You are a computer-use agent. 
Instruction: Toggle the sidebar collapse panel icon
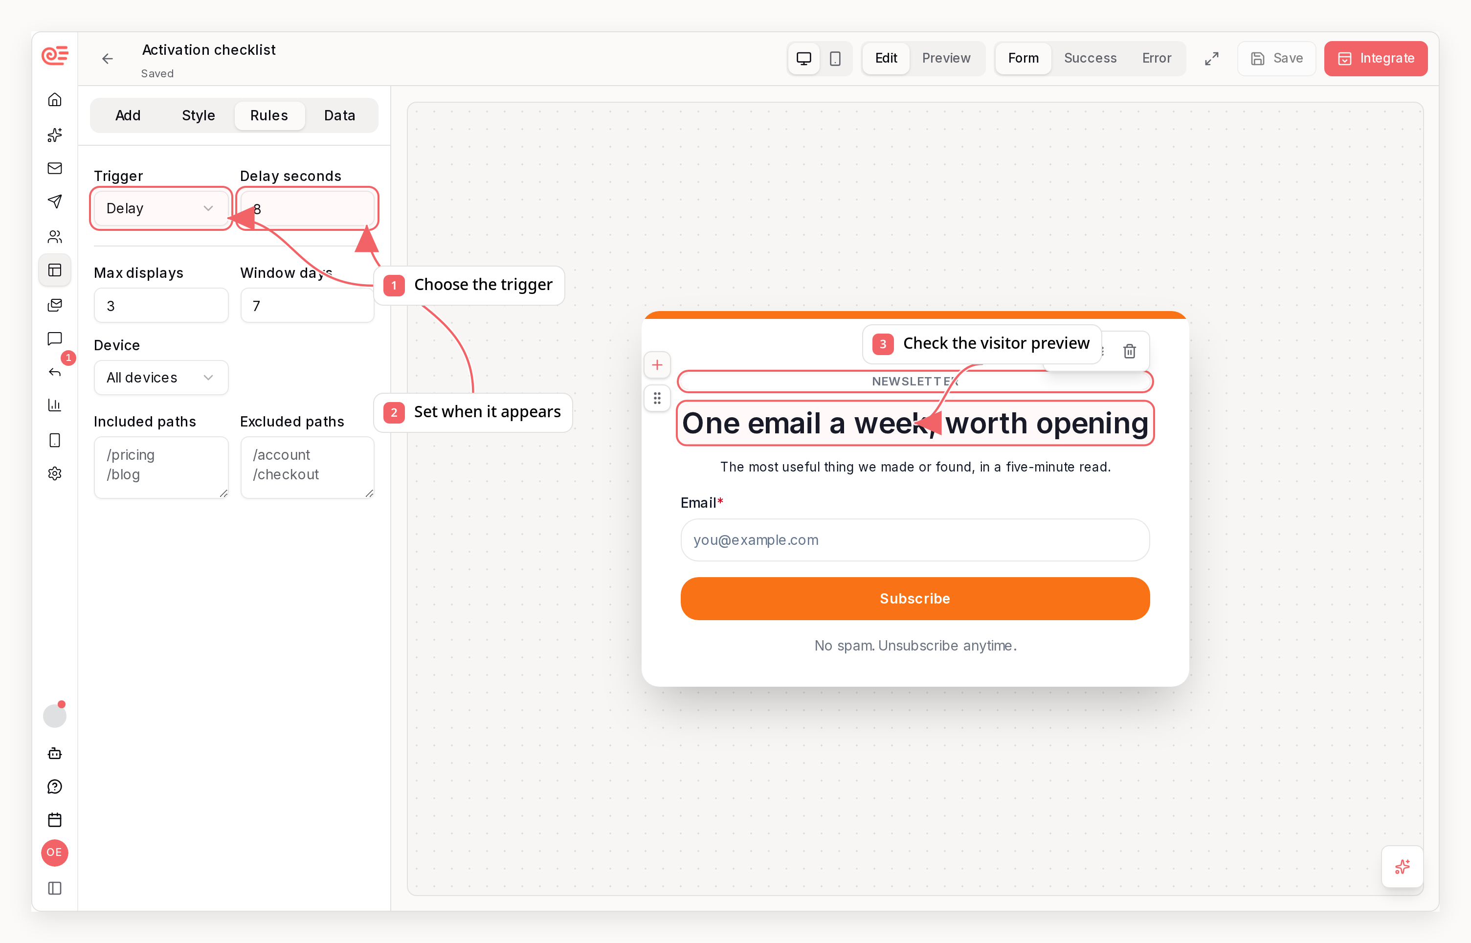click(54, 888)
